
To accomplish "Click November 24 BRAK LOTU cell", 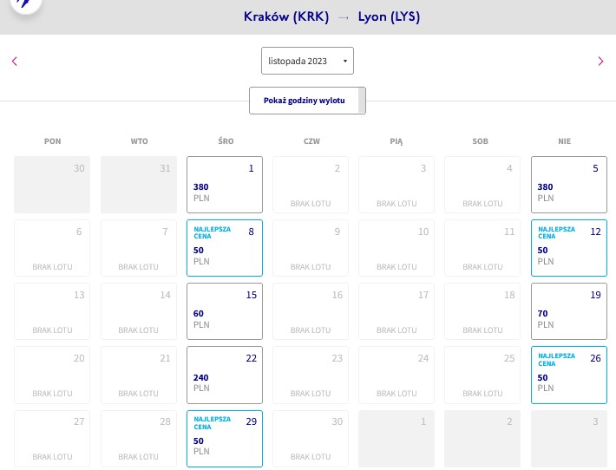I will tap(396, 375).
